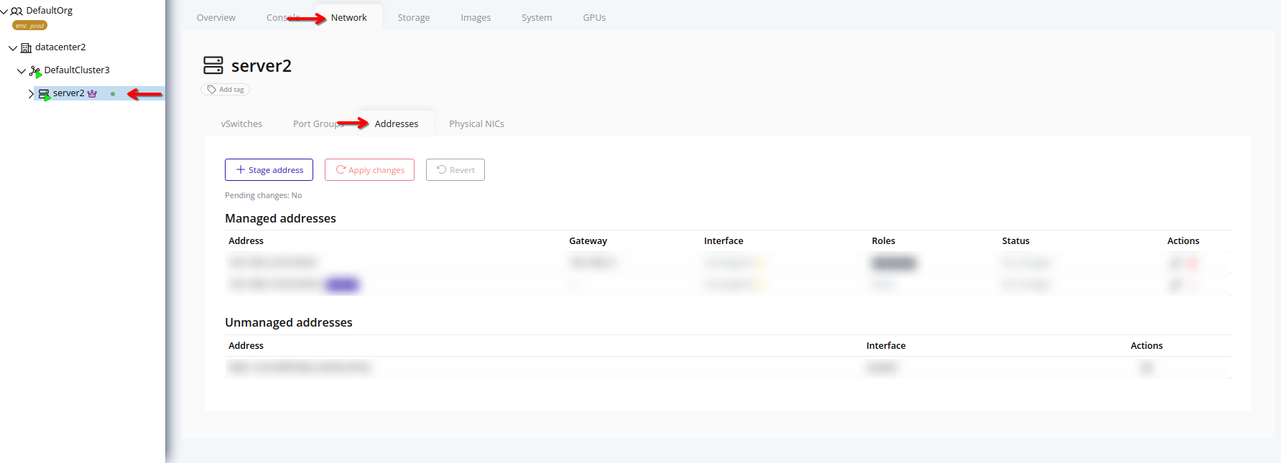Click the Stage address button
Viewport: 1281px width, 463px height.
pyautogui.click(x=269, y=170)
